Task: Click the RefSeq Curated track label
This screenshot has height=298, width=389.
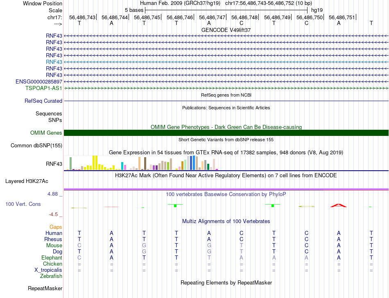Action: coord(43,101)
